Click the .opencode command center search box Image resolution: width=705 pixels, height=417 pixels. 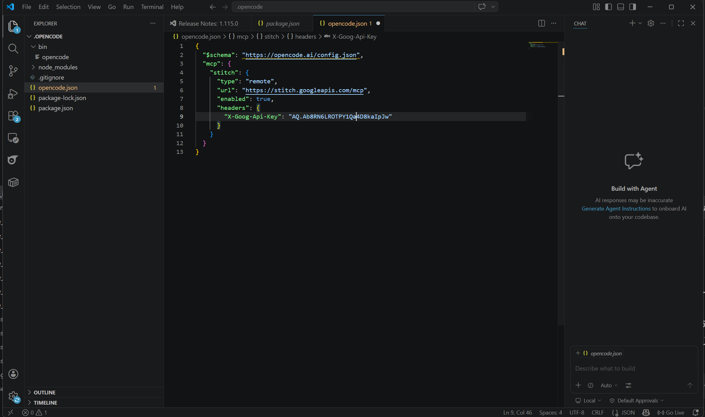(x=353, y=7)
